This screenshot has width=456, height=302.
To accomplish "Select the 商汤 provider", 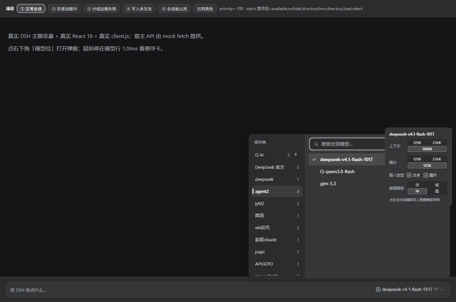I will coord(277,215).
